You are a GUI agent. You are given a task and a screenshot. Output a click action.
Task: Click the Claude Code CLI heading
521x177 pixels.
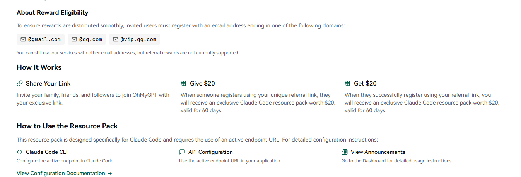click(x=47, y=152)
